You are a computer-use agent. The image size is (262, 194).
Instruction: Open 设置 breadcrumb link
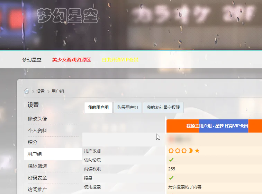40,91
